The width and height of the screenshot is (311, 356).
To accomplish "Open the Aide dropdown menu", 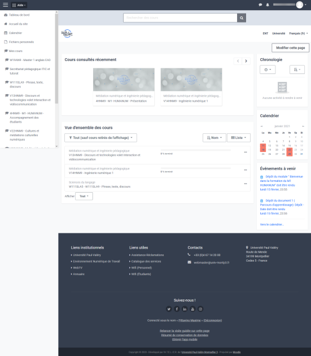I will (x=19, y=5).
